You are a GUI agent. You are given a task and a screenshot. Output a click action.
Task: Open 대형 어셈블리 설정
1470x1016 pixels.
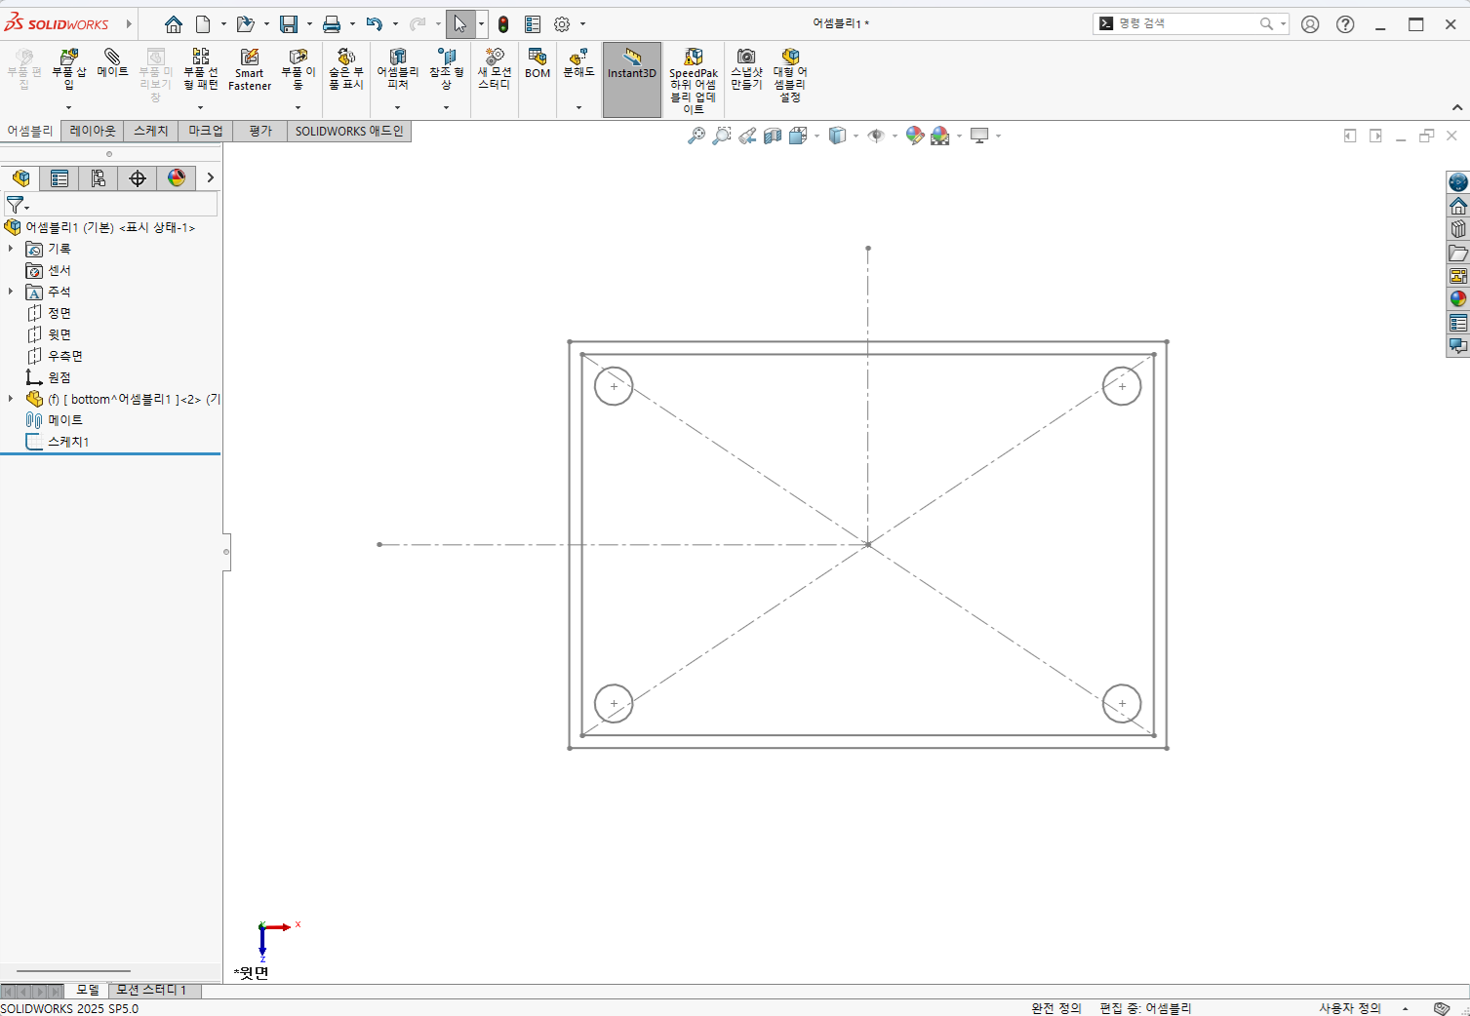point(790,75)
